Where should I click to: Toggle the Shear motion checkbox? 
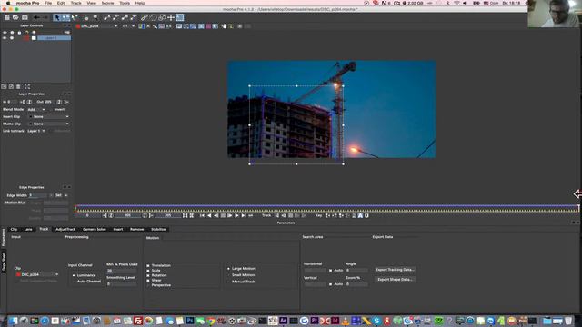click(148, 281)
